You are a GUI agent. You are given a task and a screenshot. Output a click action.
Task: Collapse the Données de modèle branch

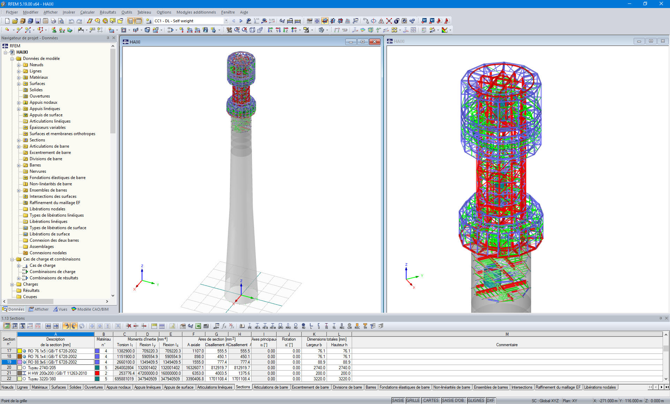[x=12, y=59]
